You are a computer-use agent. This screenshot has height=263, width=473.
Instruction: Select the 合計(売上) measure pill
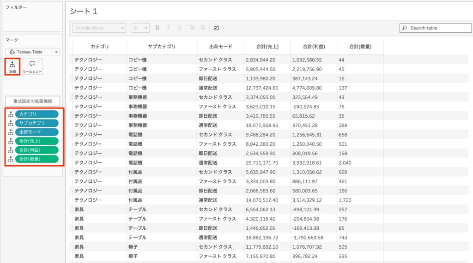(36, 141)
